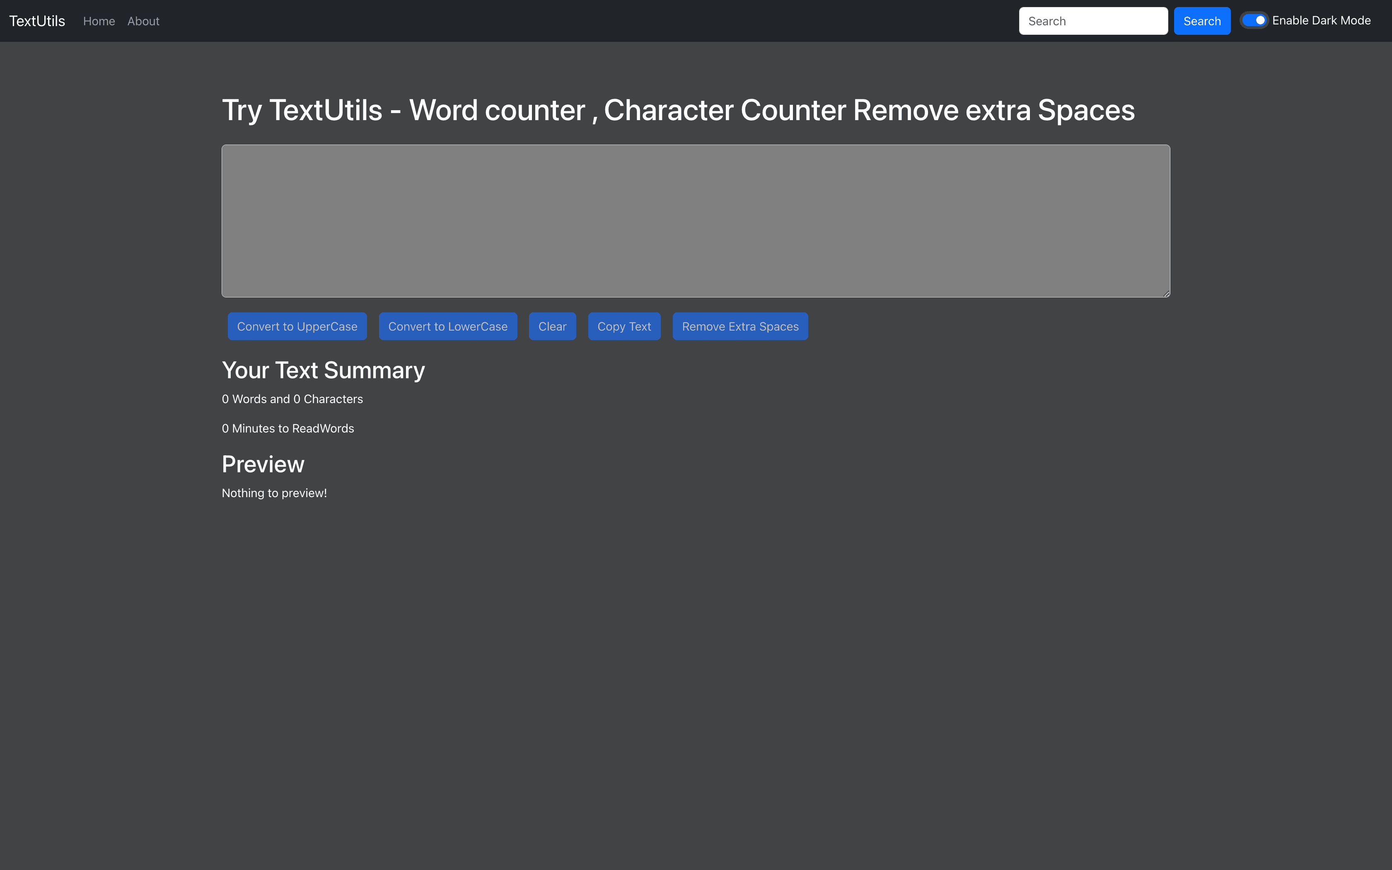This screenshot has height=870, width=1392.
Task: Click the Preview heading
Action: [263, 464]
